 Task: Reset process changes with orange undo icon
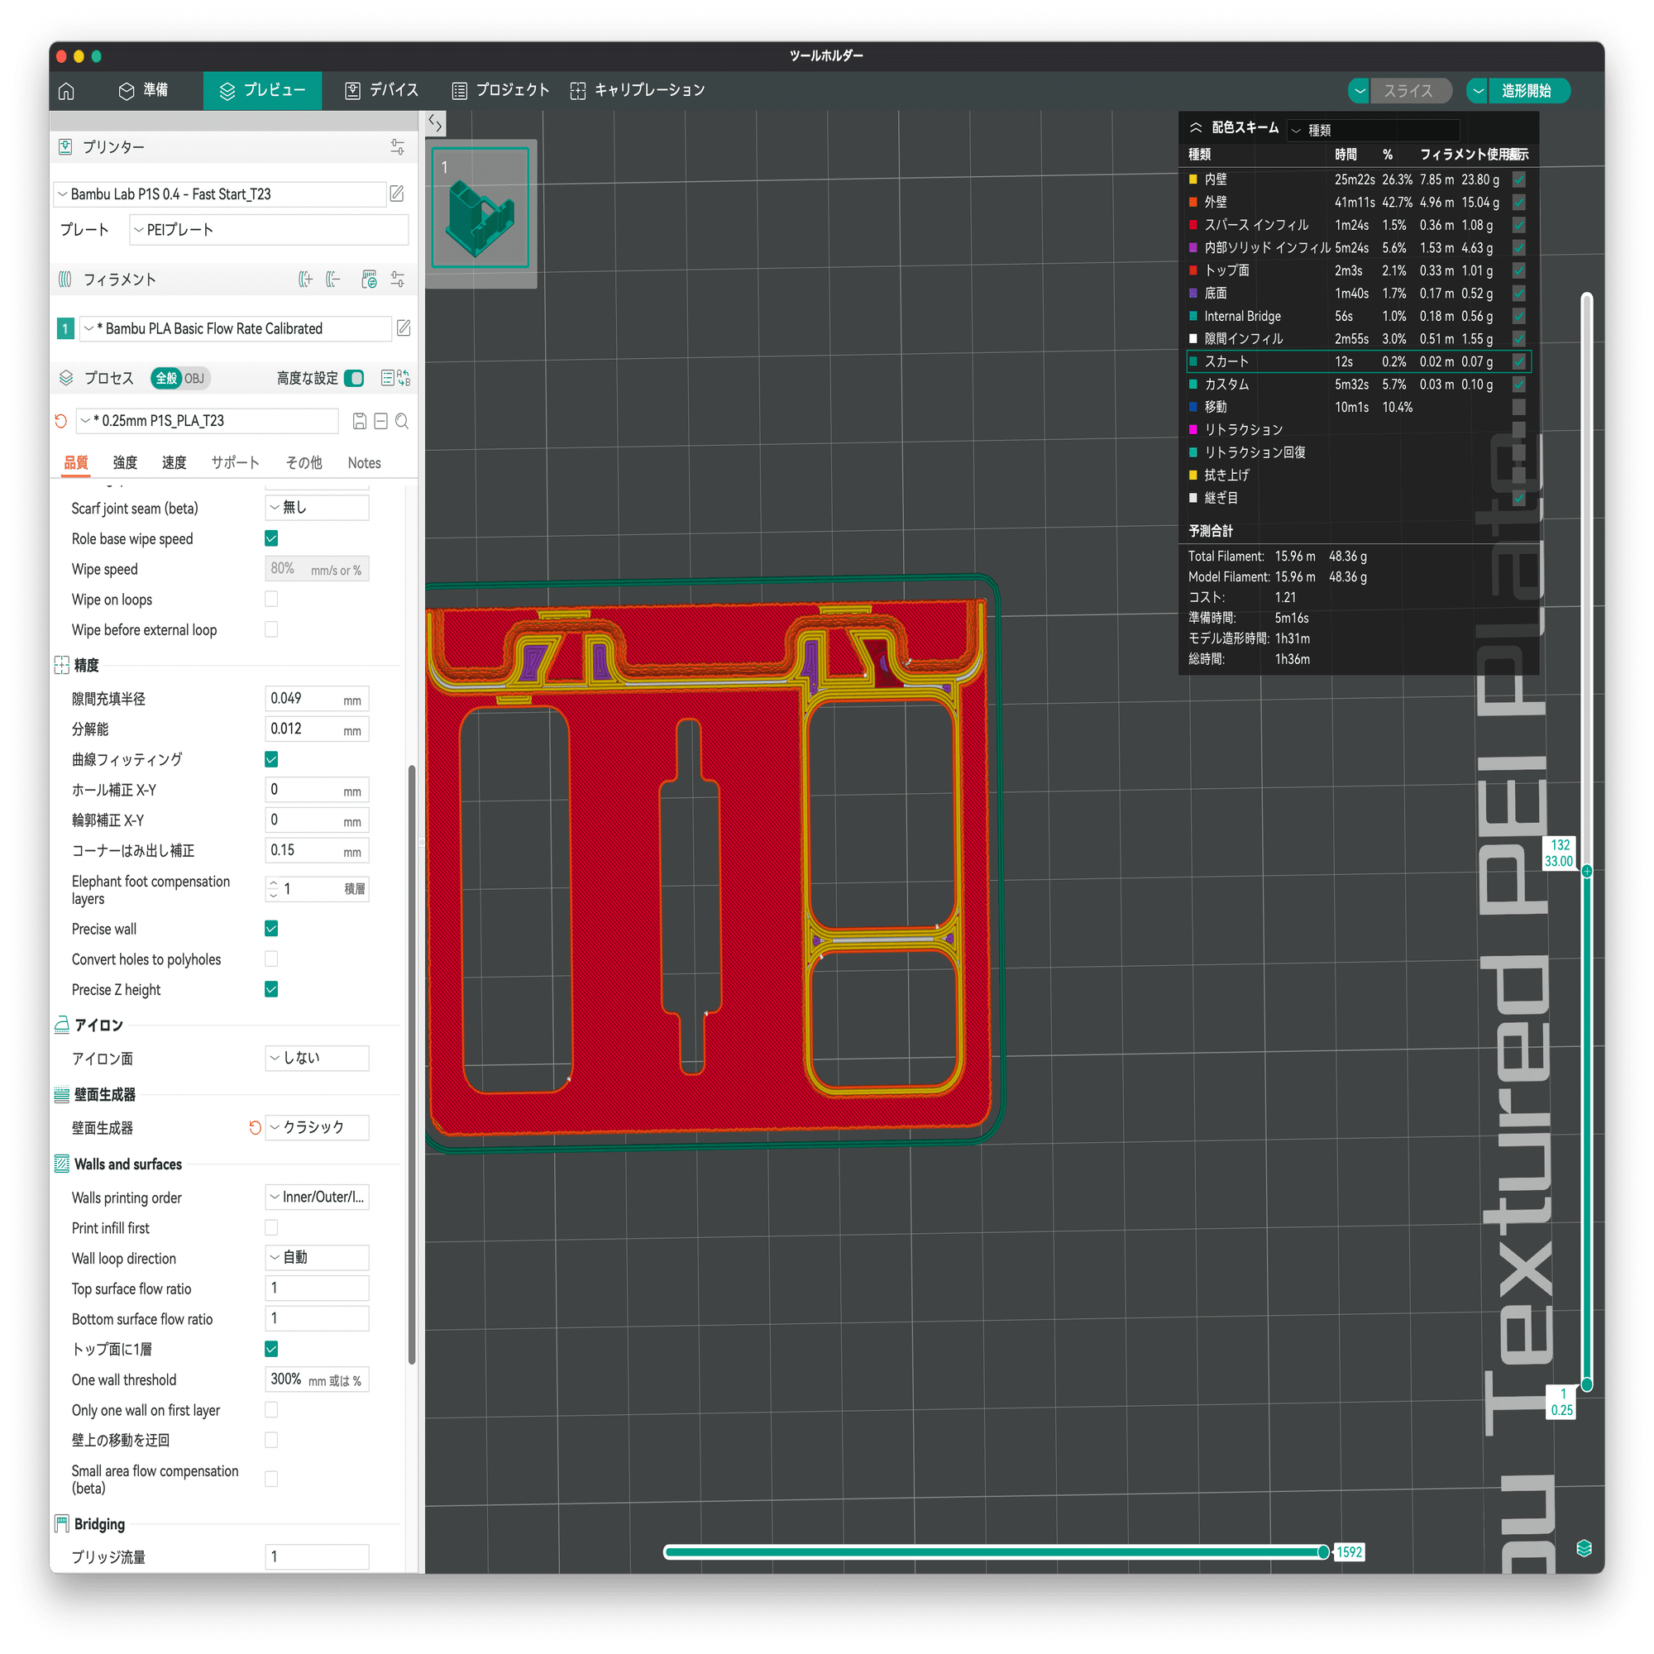pyautogui.click(x=60, y=420)
